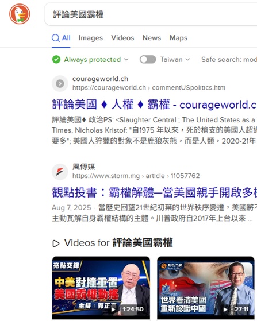Switch to the News tab
The height and width of the screenshot is (321, 257).
click(152, 38)
